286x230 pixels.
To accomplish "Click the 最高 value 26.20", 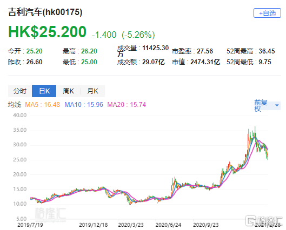I will [89, 51].
